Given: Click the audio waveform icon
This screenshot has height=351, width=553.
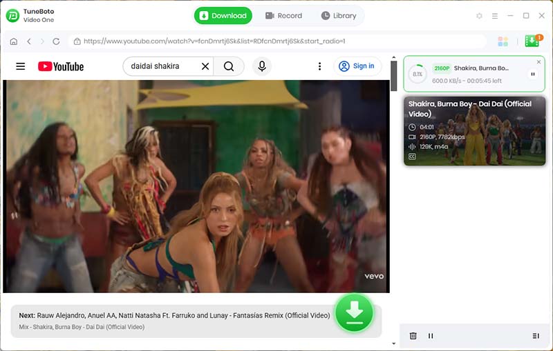Looking at the screenshot, I should tap(412, 147).
